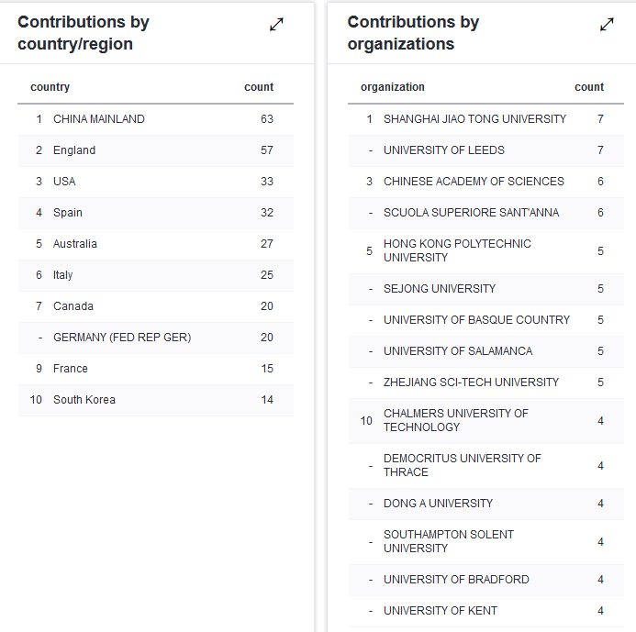The image size is (636, 632).
Task: Click UNIVERSITY OF BRADFORD organization
Action: (456, 580)
